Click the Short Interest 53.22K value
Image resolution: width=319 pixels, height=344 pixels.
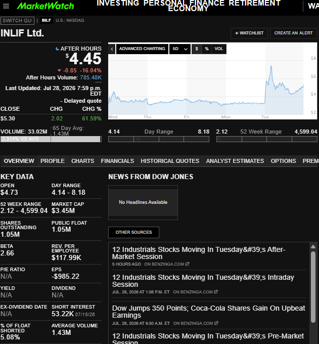point(63,314)
